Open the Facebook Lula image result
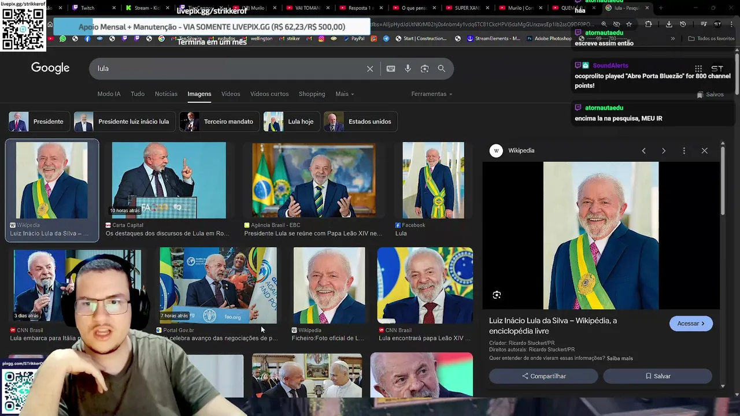740x416 pixels. click(x=433, y=180)
